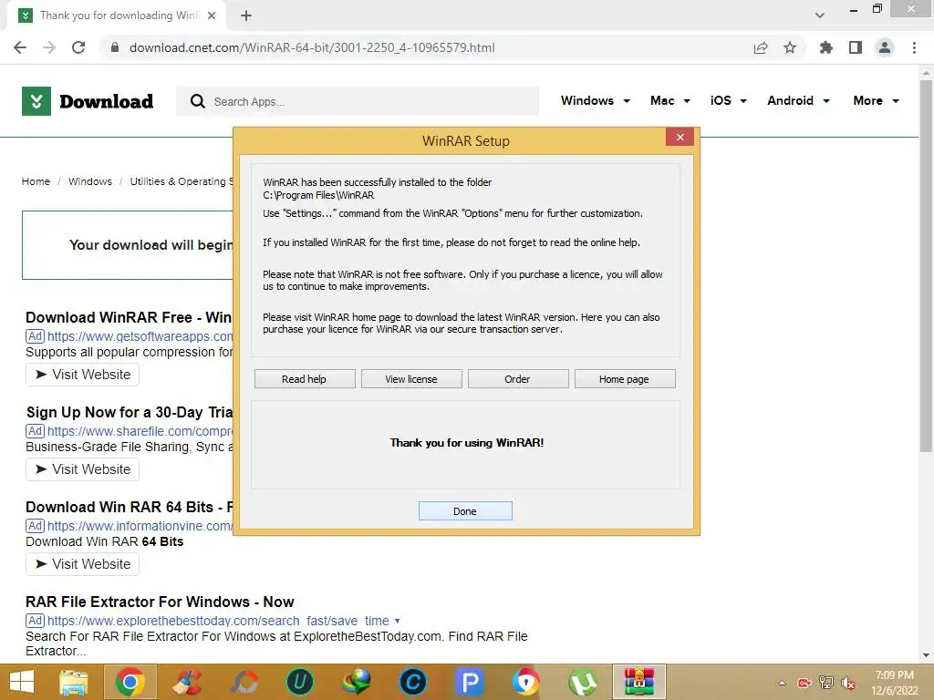
Task: Switch to WinRAR taskbar icon
Action: [x=639, y=682]
